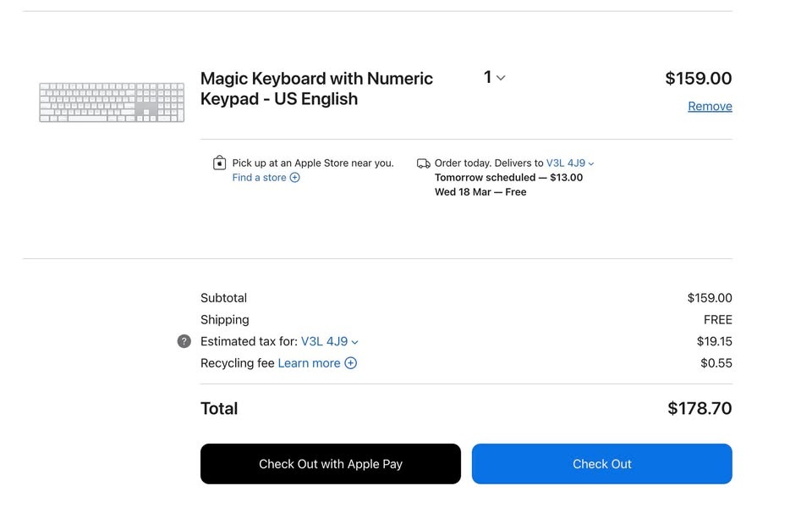This screenshot has height=508, width=812.
Task: Click the delivery truck icon
Action: [424, 163]
